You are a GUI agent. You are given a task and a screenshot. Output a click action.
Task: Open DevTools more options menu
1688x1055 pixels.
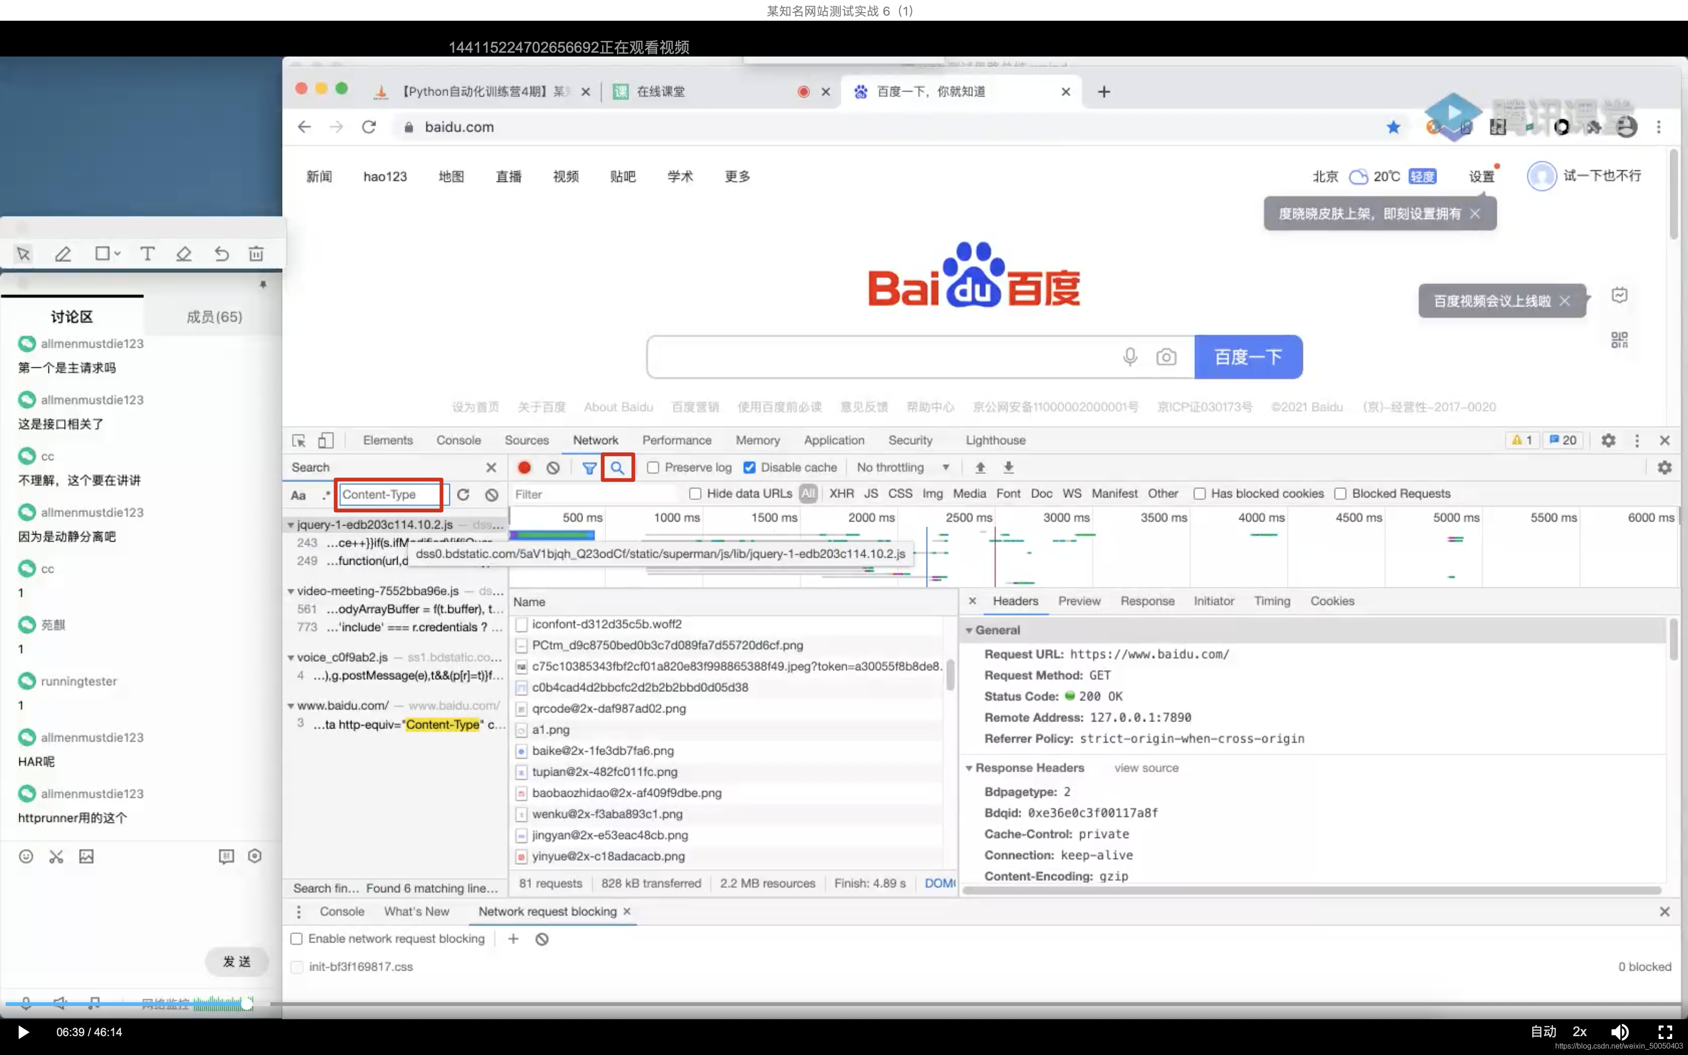click(x=1637, y=440)
